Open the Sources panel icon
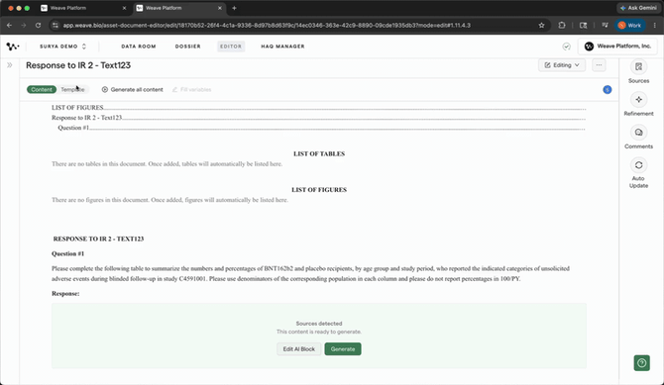Screen dimensions: 664x385 (x=638, y=67)
